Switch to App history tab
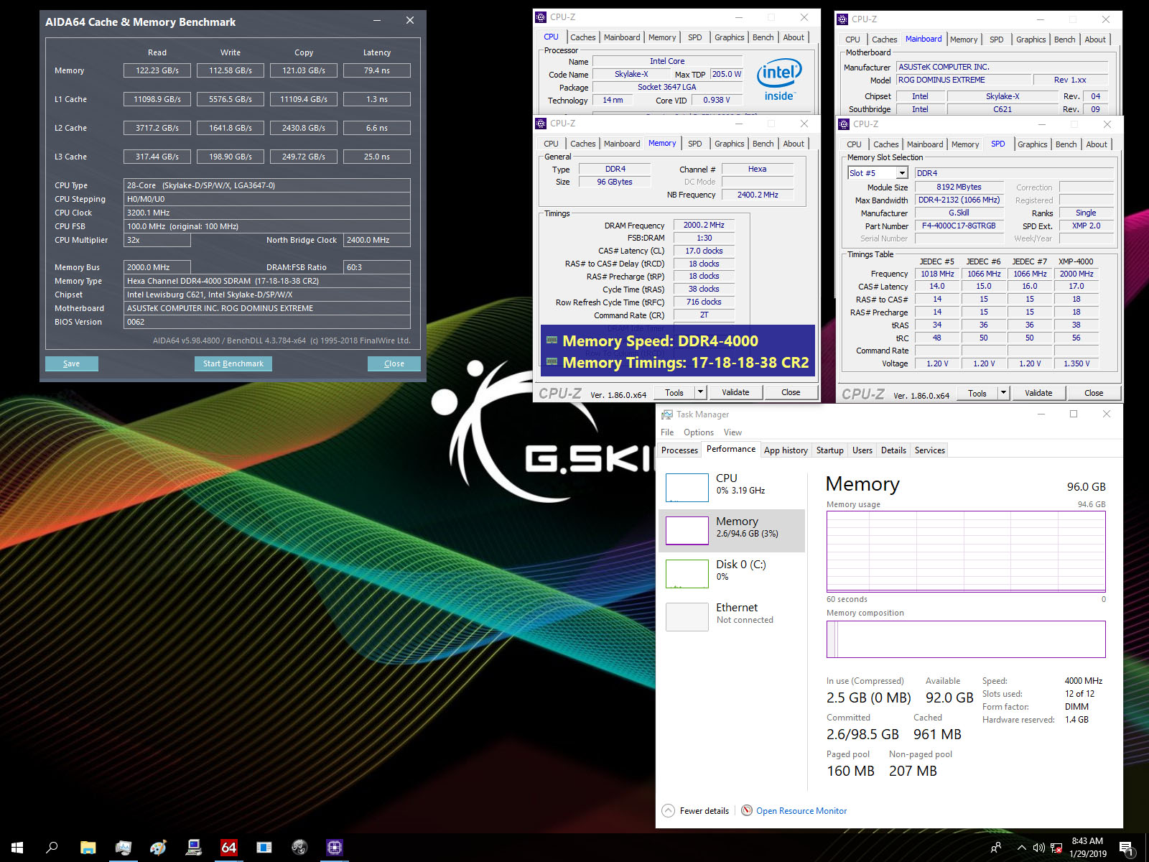The height and width of the screenshot is (862, 1149). click(x=786, y=450)
